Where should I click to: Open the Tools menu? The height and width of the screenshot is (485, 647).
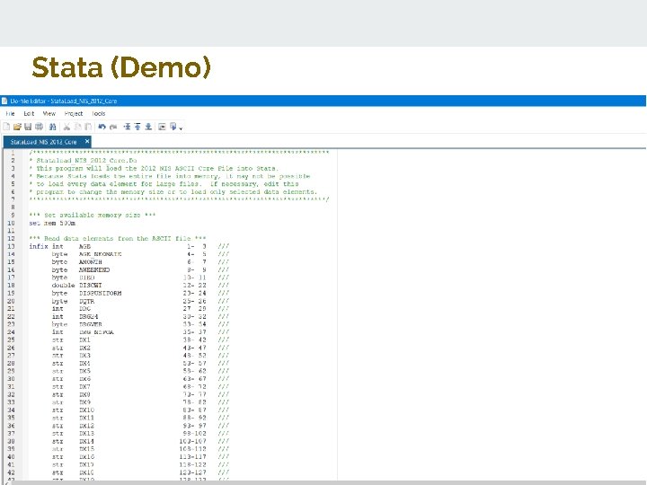point(99,113)
